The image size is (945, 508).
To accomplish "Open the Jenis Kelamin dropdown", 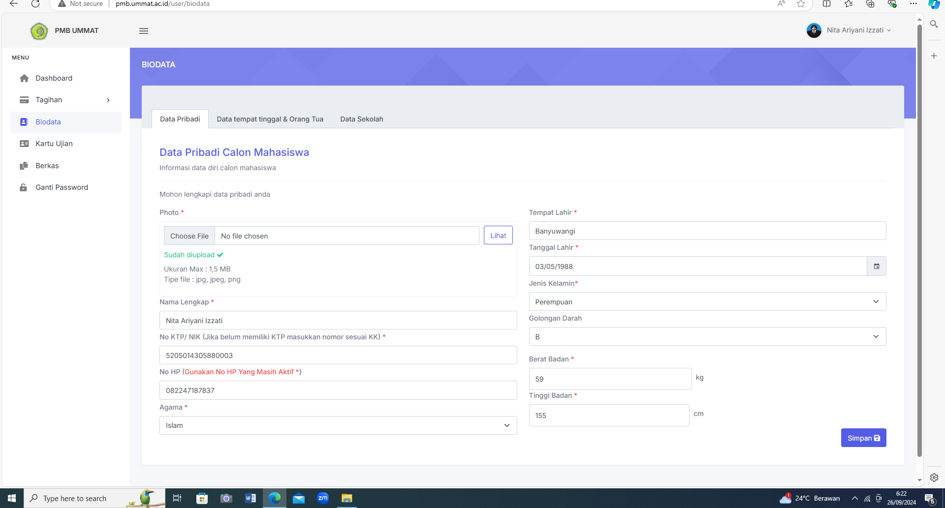I will pyautogui.click(x=707, y=302).
